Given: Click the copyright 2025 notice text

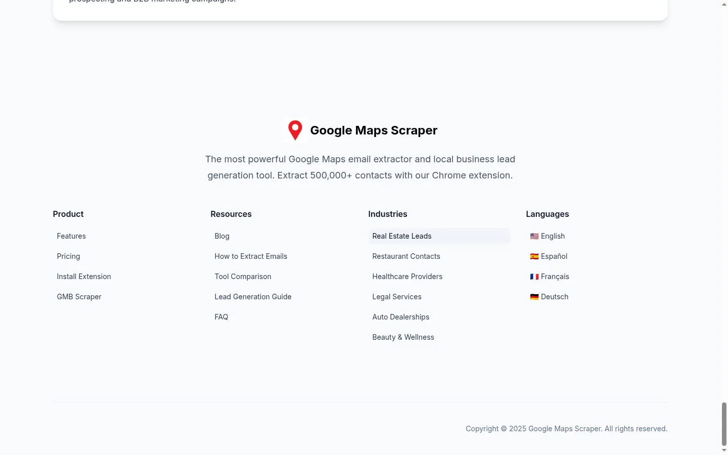Looking at the screenshot, I should 566,429.
